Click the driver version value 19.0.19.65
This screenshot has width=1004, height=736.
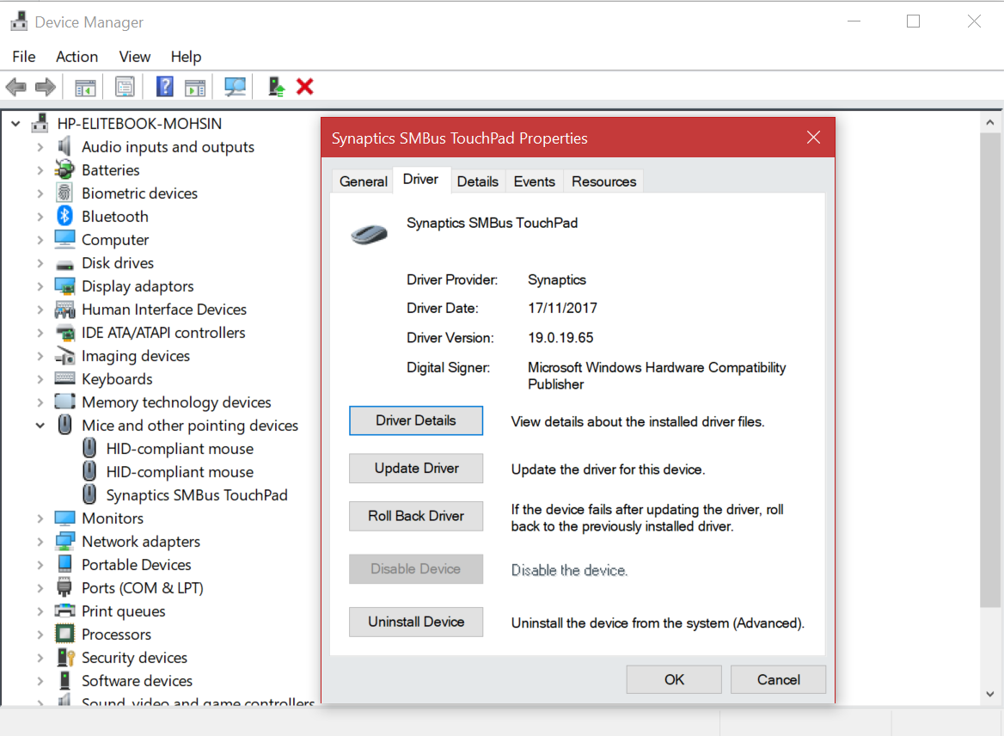pyautogui.click(x=560, y=338)
